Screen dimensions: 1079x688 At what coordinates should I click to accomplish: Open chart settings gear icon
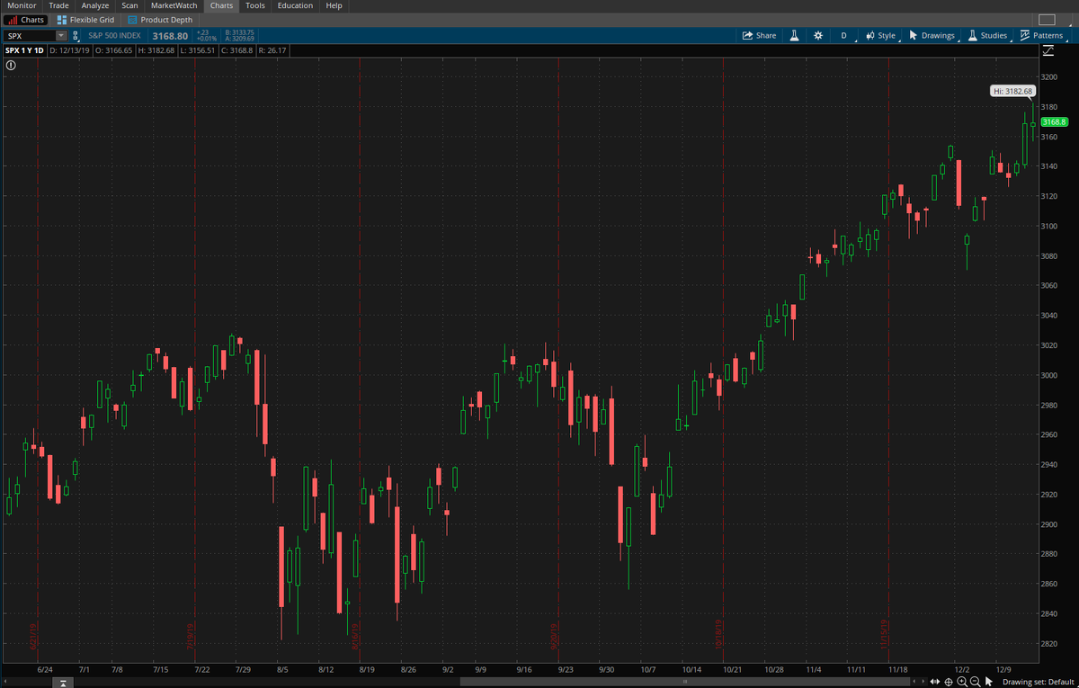(x=817, y=35)
